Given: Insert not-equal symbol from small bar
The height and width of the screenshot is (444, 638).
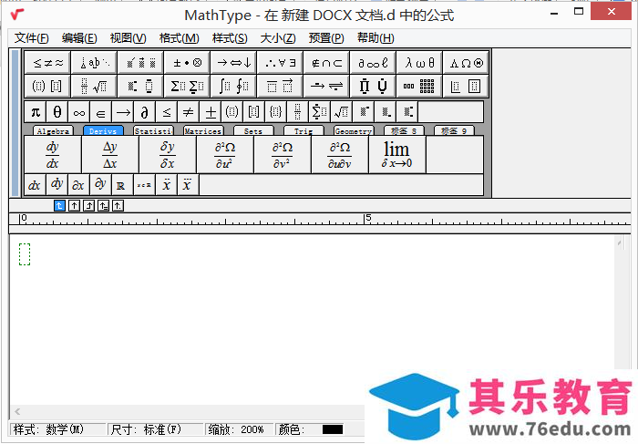Looking at the screenshot, I should tap(189, 112).
